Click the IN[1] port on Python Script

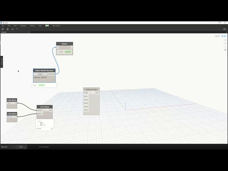[86, 96]
